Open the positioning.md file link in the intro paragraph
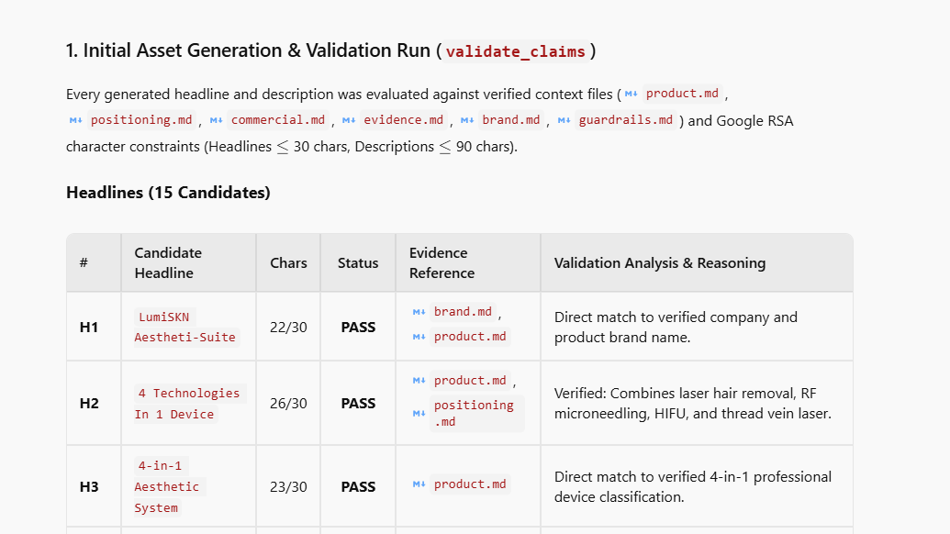Image resolution: width=950 pixels, height=534 pixels. click(x=141, y=120)
